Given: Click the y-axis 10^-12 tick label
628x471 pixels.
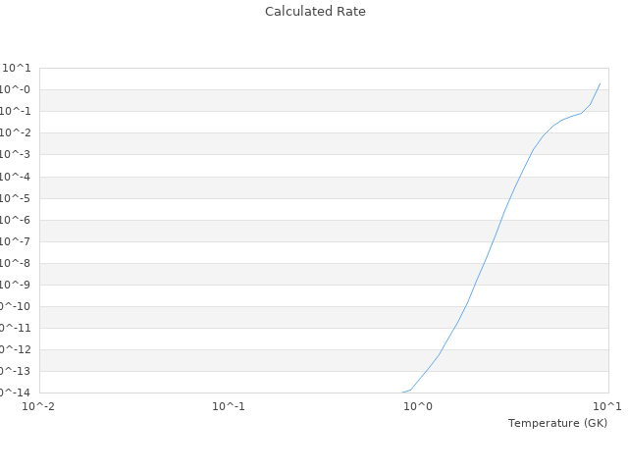Looking at the screenshot, I should [16, 349].
